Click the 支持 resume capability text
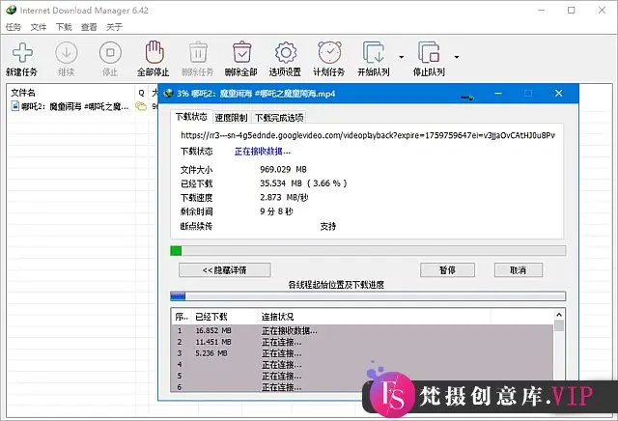The image size is (618, 421). click(328, 226)
